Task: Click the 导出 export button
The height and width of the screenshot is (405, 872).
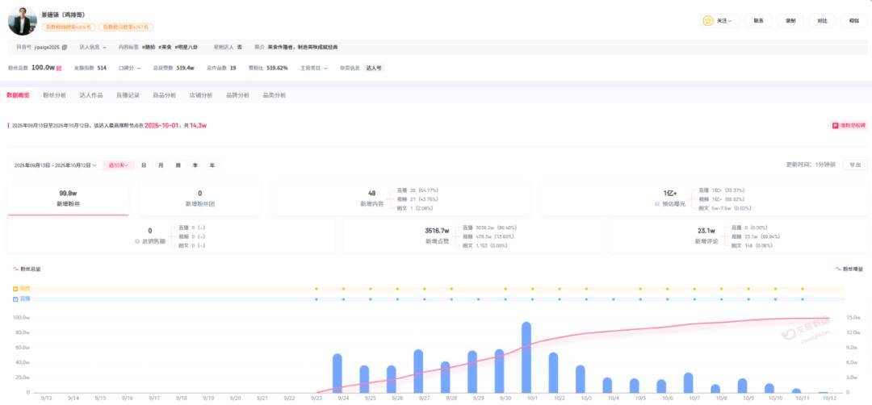Action: 852,165
